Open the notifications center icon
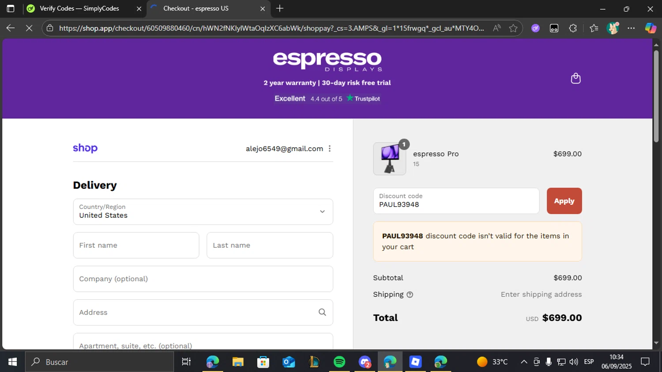The image size is (662, 372). (x=645, y=362)
